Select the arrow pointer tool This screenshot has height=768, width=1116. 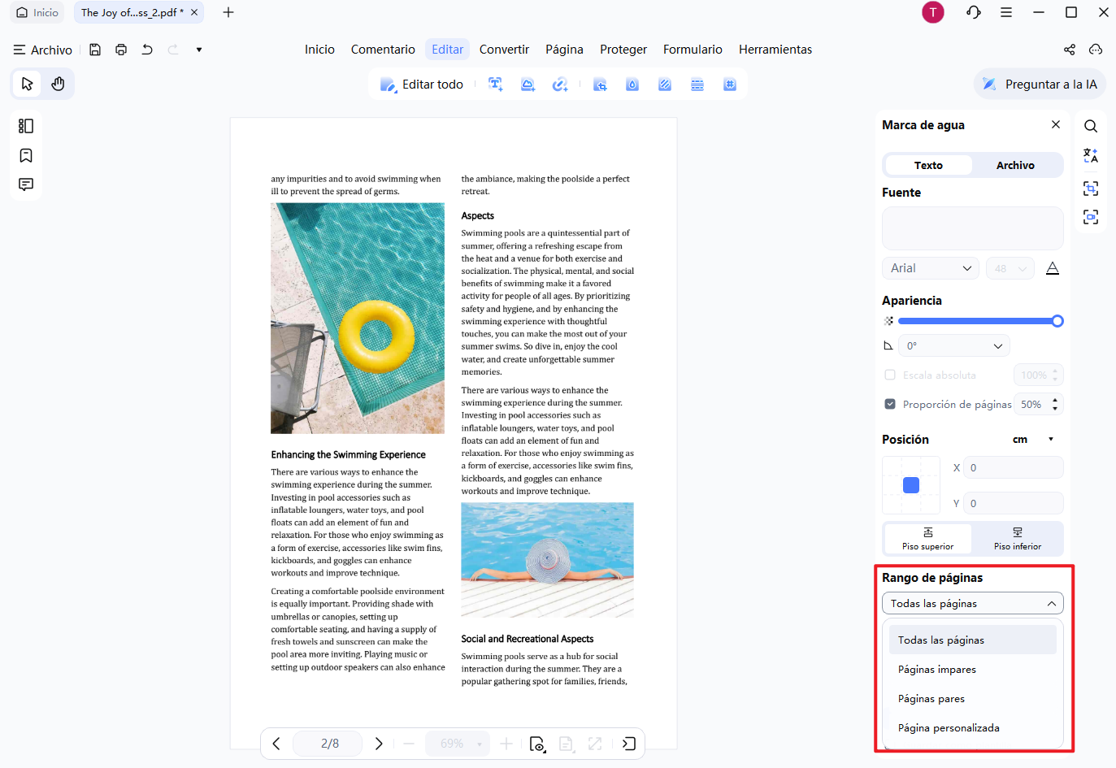click(x=27, y=84)
